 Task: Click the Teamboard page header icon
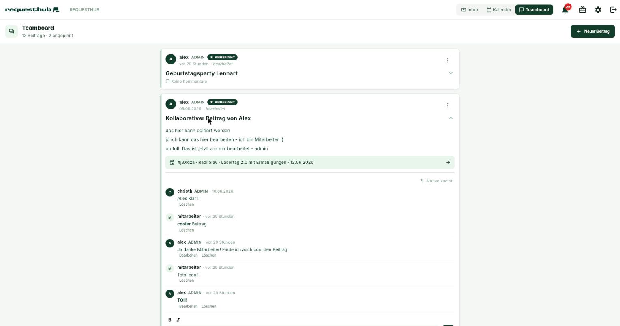point(12,31)
